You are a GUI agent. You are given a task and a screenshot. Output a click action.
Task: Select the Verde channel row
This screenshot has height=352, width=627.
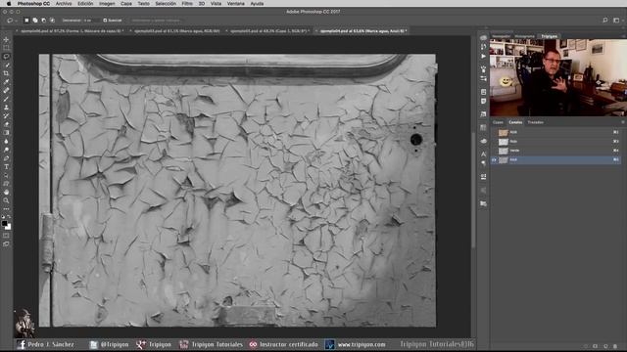coord(555,151)
